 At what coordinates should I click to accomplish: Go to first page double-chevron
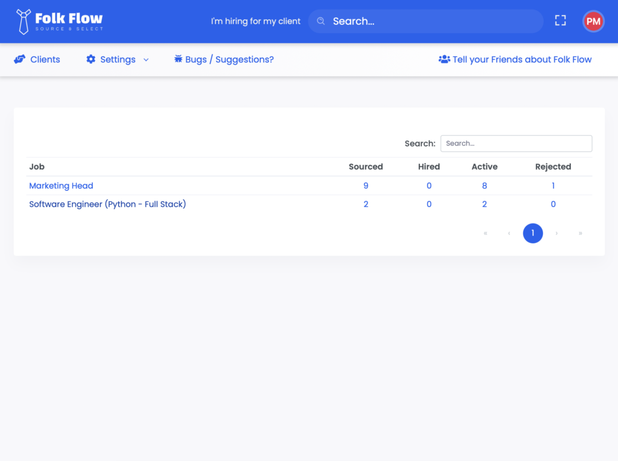[485, 233]
